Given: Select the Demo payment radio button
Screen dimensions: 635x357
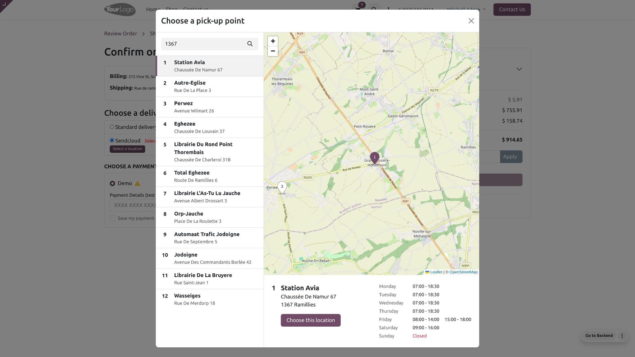Looking at the screenshot, I should 112,183.
